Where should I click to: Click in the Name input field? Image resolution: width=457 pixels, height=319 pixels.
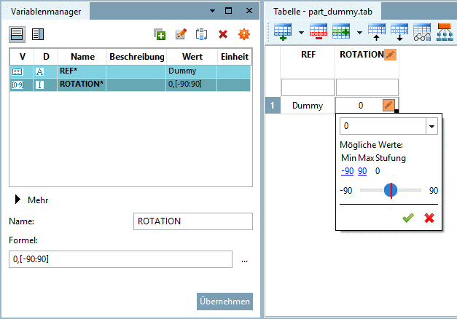(193, 221)
